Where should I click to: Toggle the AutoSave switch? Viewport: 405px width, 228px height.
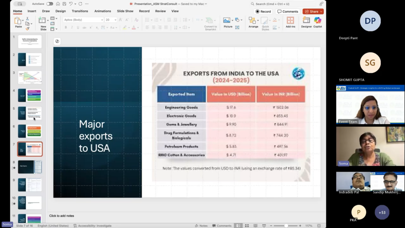(x=50, y=4)
